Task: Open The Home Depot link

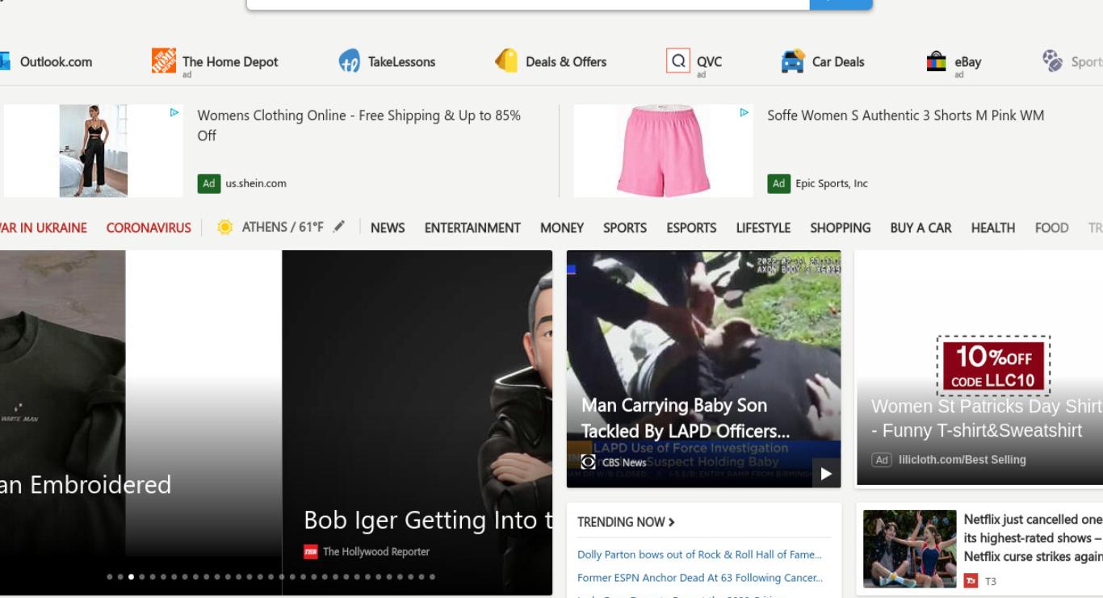Action: (x=230, y=61)
